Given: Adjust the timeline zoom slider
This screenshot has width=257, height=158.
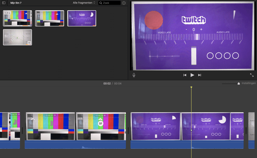Looking at the screenshot, I should coord(239,84).
